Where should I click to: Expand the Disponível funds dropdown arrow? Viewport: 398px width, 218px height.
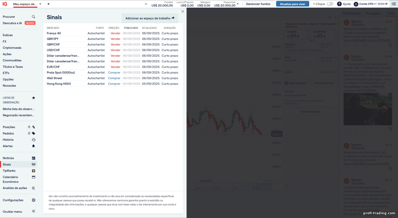tap(238, 4)
